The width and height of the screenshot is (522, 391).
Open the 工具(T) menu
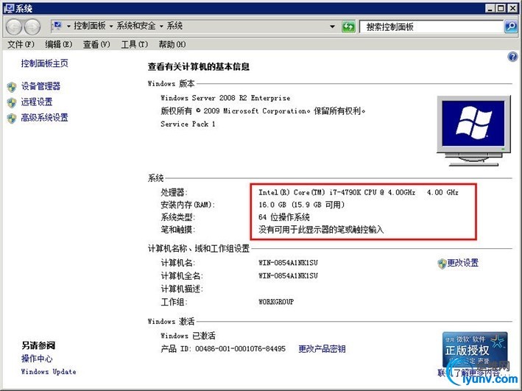pos(135,44)
